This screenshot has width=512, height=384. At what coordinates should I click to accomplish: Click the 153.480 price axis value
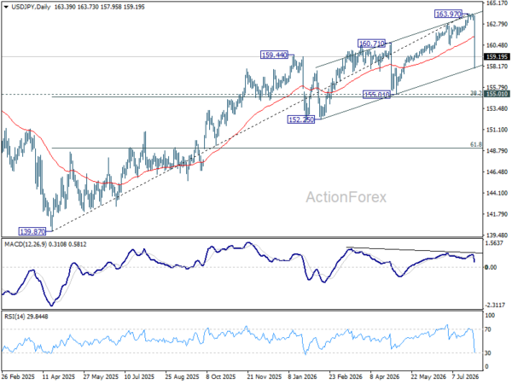pyautogui.click(x=497, y=108)
